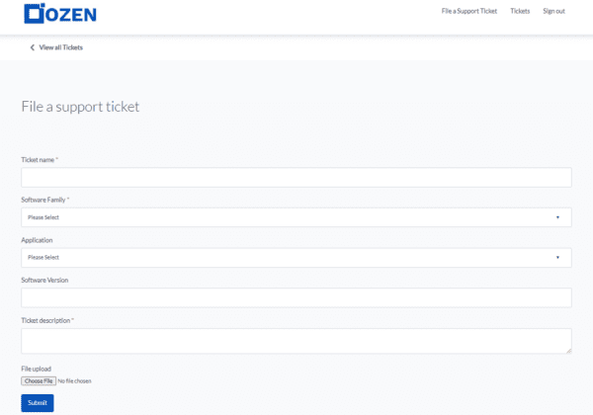Go to the Tickets nav item
Image resolution: width=593 pixels, height=415 pixels.
pyautogui.click(x=520, y=11)
